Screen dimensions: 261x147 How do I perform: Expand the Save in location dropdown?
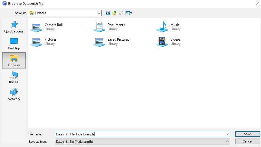pyautogui.click(x=99, y=13)
